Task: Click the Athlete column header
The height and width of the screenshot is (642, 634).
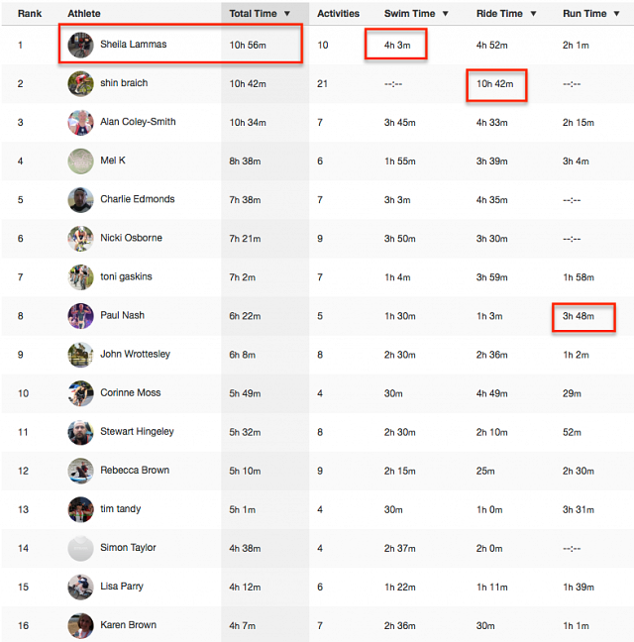Action: tap(84, 14)
